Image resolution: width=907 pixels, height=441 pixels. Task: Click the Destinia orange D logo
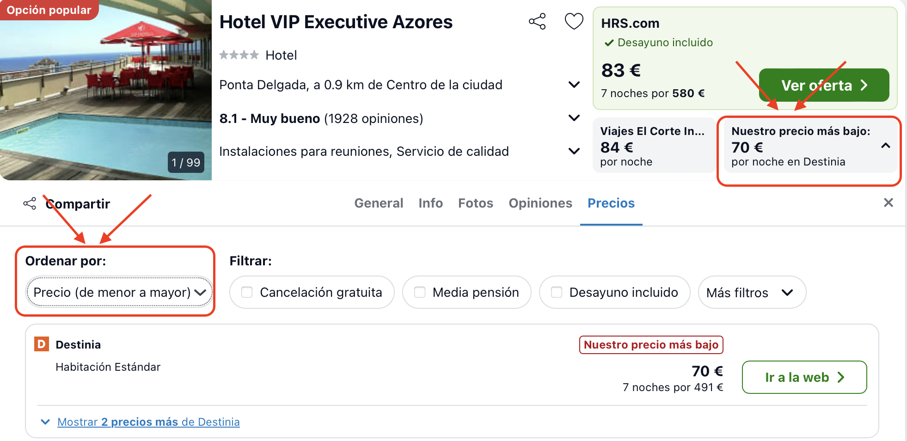42,344
